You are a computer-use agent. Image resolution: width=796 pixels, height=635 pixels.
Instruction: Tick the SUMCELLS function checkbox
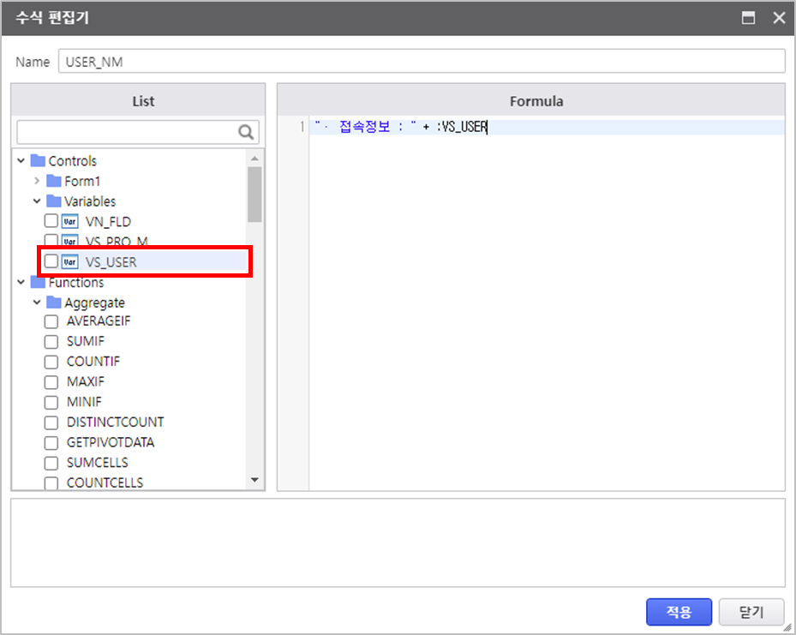click(51, 463)
